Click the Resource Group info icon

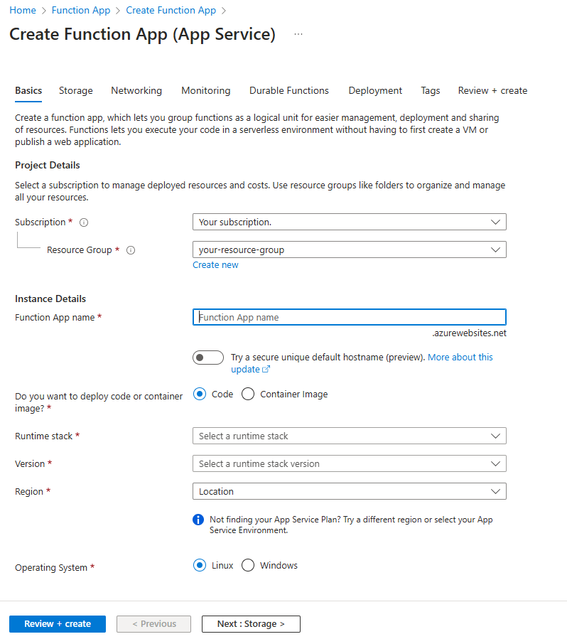pos(131,250)
